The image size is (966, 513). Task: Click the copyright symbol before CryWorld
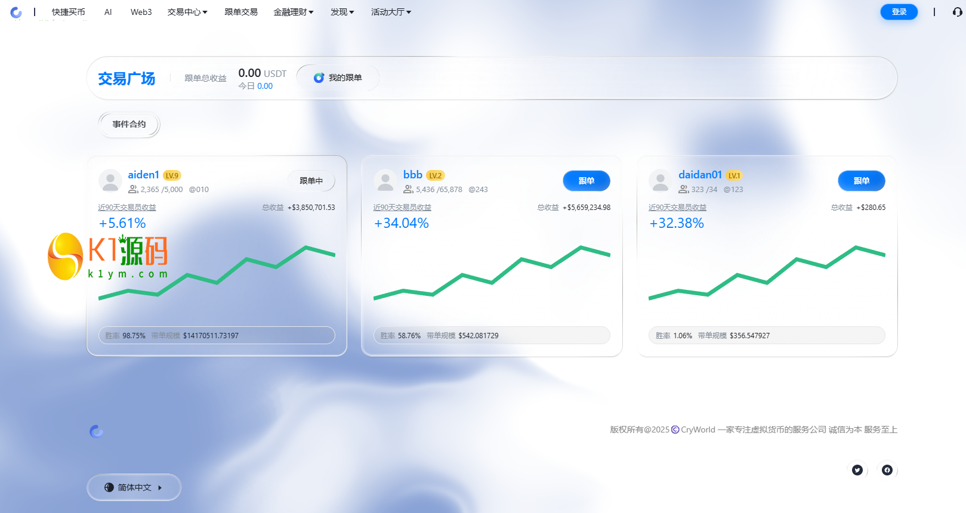click(x=675, y=429)
